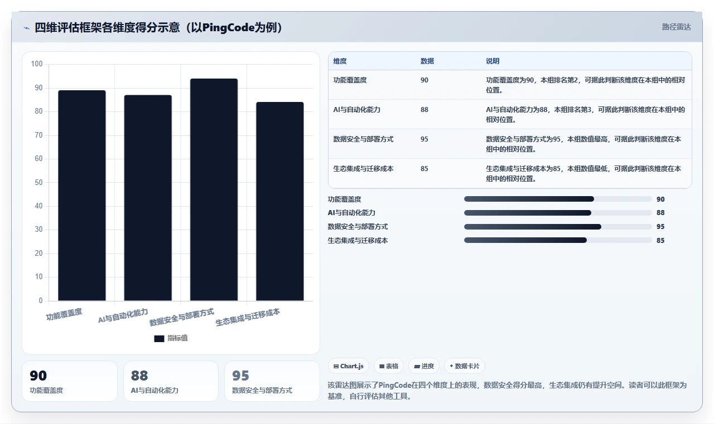Click the description starting 功能覆盖度为90
Image resolution: width=714 pixels, height=424 pixels.
(x=585, y=85)
